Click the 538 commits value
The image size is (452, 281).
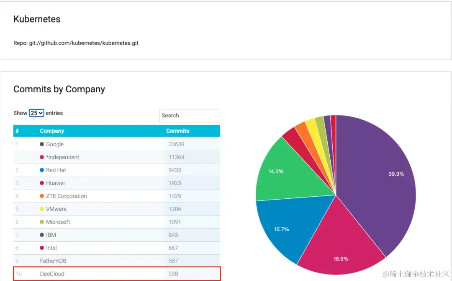173,273
